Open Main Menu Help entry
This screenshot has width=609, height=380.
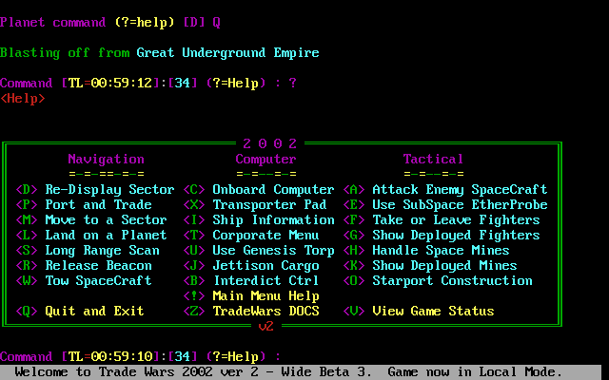251,295
